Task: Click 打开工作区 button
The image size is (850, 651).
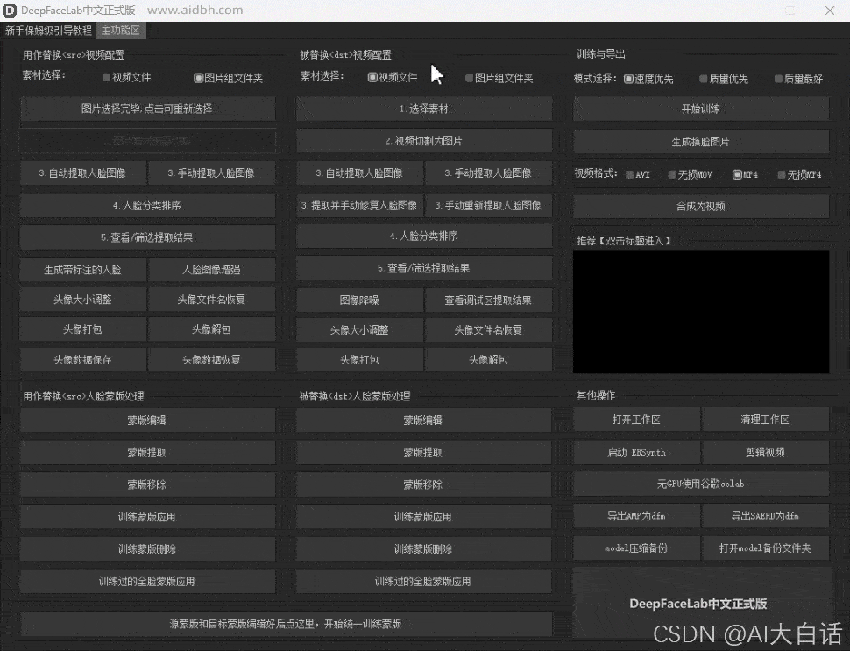Action: point(636,420)
